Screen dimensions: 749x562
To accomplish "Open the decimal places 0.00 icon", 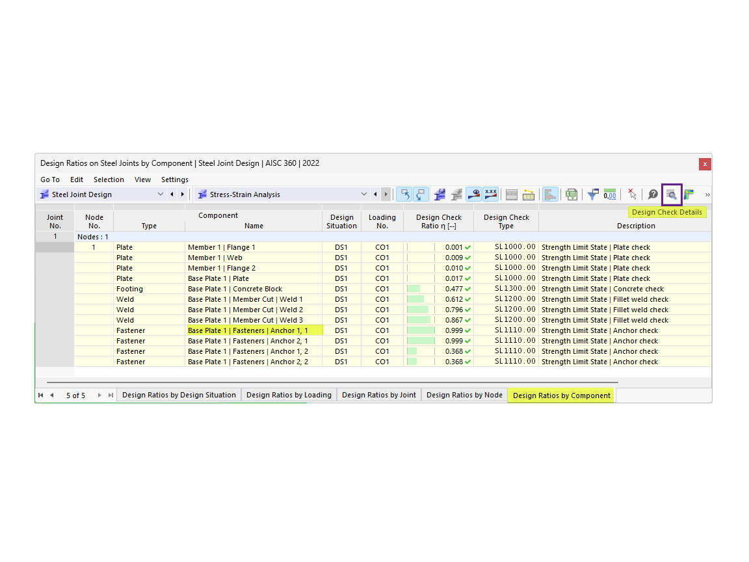I will pyautogui.click(x=610, y=194).
